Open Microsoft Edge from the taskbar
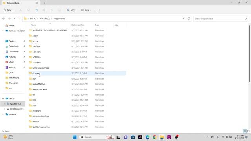This screenshot has width=251, height=141. 147,137
